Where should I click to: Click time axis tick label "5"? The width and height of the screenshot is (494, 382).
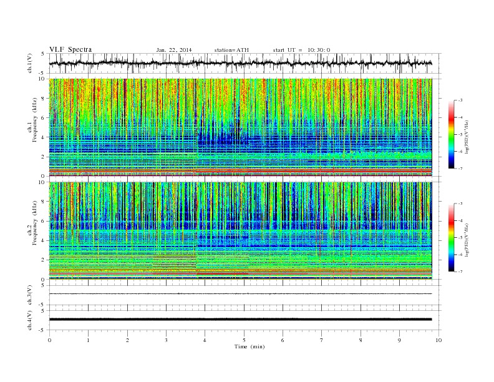point(244,340)
